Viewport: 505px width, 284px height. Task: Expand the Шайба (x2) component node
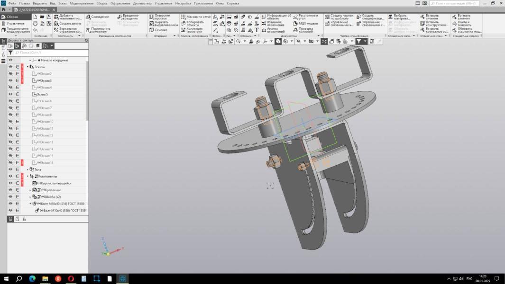[x=30, y=197]
